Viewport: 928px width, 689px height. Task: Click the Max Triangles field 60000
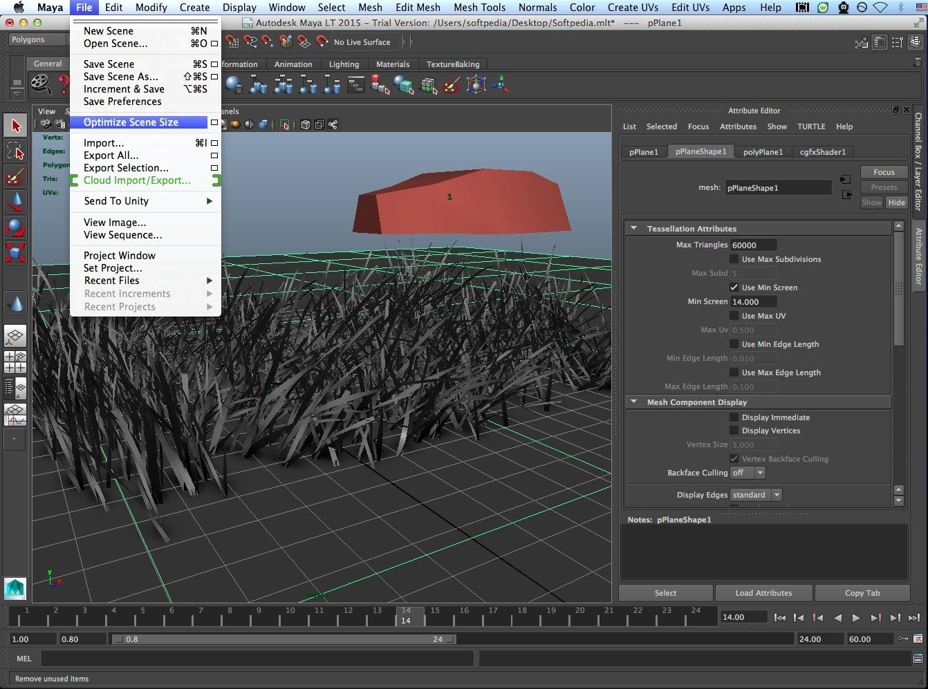coord(754,245)
